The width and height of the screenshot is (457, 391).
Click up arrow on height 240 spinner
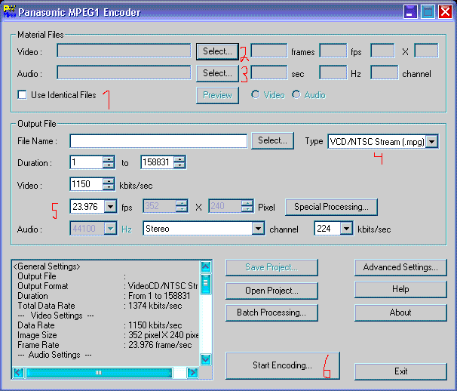coord(247,203)
